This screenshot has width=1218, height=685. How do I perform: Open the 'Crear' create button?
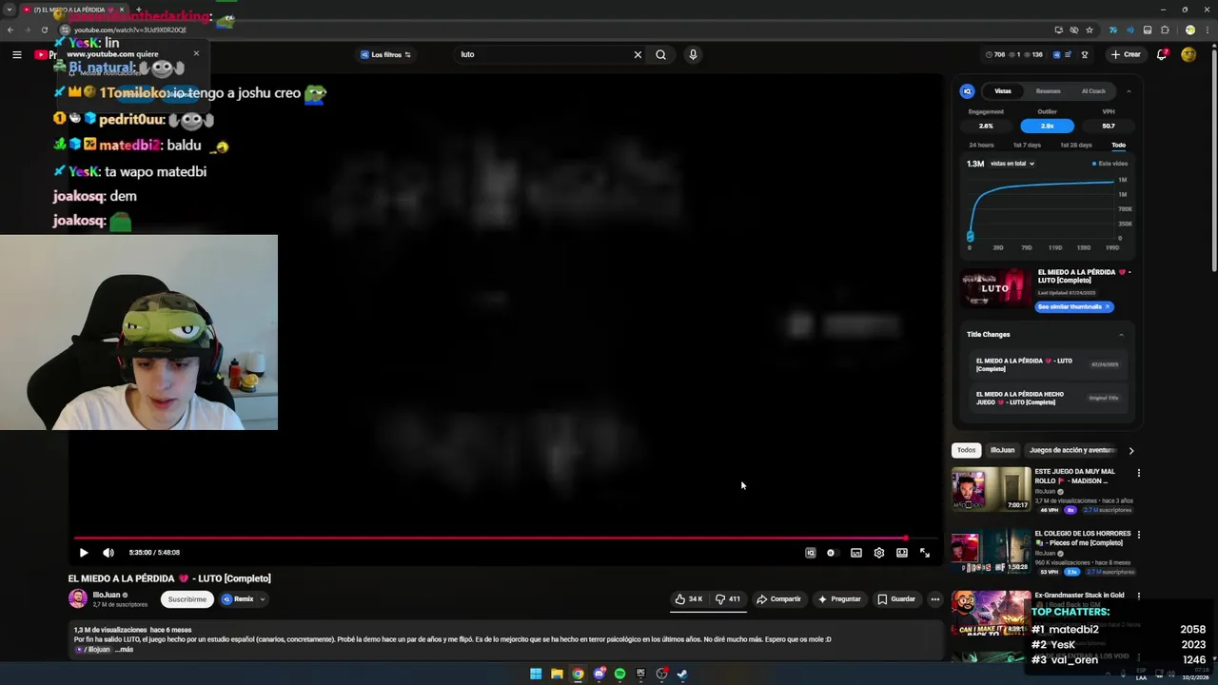[x=1126, y=54]
